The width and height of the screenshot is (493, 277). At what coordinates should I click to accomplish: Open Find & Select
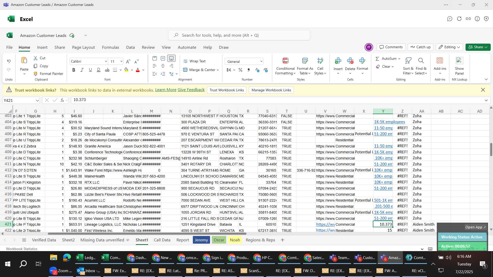click(421, 66)
